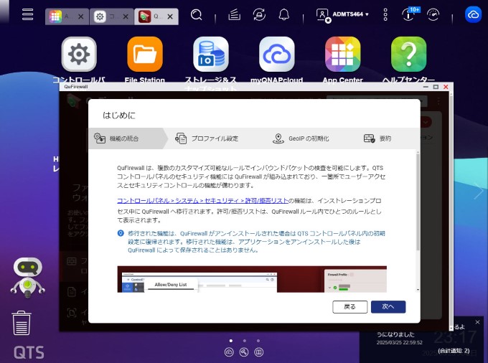Select the 要約 wizard step
488x363 pixels.
pos(377,138)
